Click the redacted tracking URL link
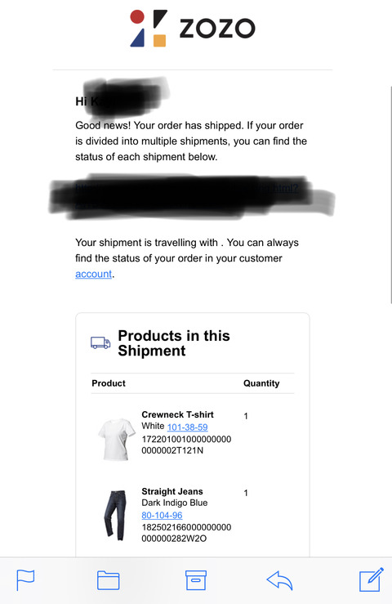The image size is (392, 604). click(187, 197)
